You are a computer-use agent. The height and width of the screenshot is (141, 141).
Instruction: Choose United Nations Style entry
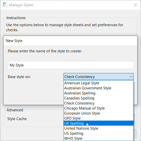tap(98, 128)
